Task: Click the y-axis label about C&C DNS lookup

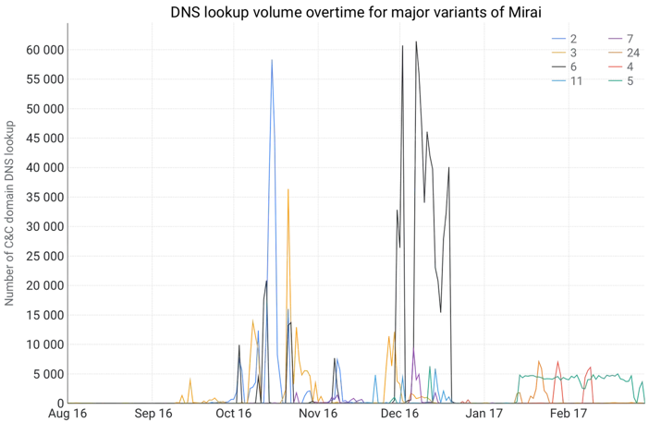Action: click(9, 213)
